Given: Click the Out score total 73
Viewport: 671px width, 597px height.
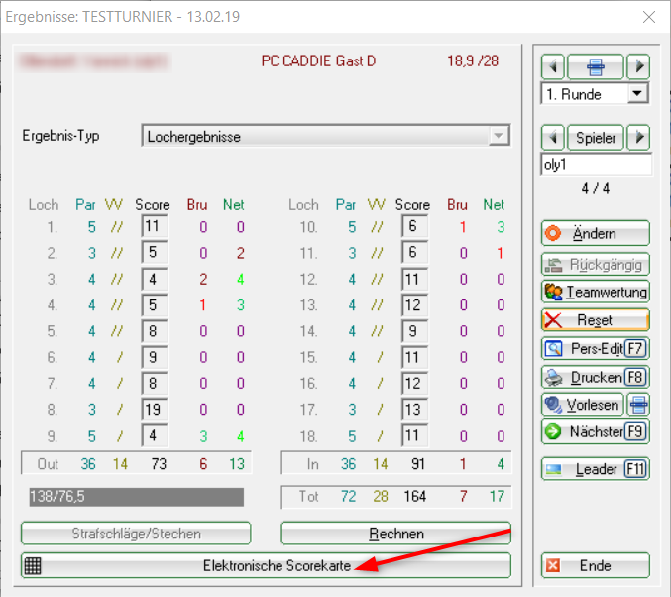Looking at the screenshot, I should [159, 464].
